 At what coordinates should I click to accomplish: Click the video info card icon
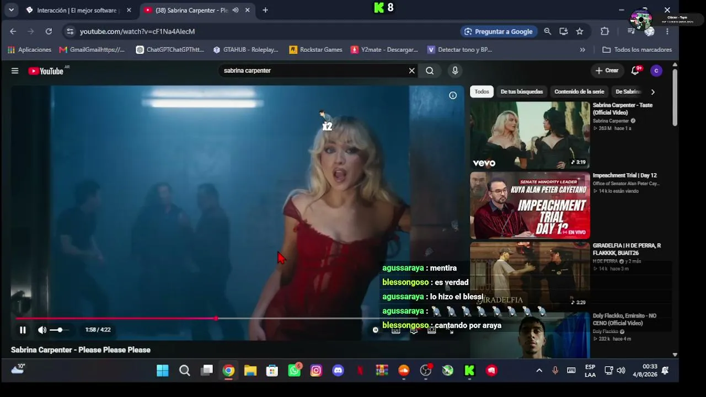453,95
